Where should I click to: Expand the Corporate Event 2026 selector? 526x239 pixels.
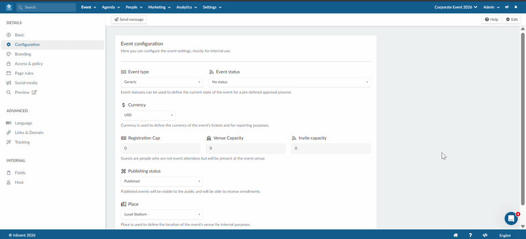tap(456, 7)
